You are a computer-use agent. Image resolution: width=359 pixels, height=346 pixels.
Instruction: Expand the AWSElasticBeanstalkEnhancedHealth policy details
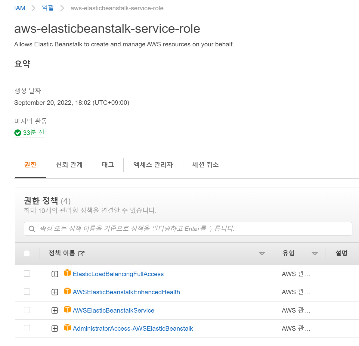pyautogui.click(x=55, y=292)
